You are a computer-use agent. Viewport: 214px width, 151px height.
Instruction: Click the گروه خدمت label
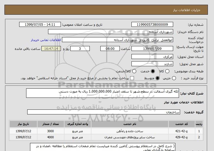pos(194,112)
